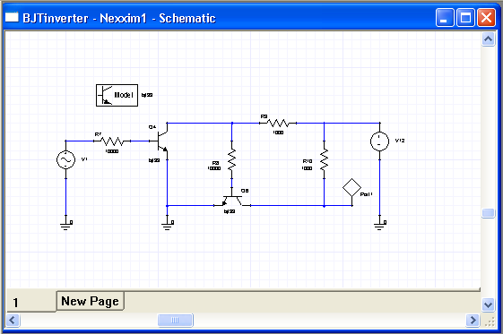Click the horizontal scrollbar left arrow

pyautogui.click(x=13, y=320)
